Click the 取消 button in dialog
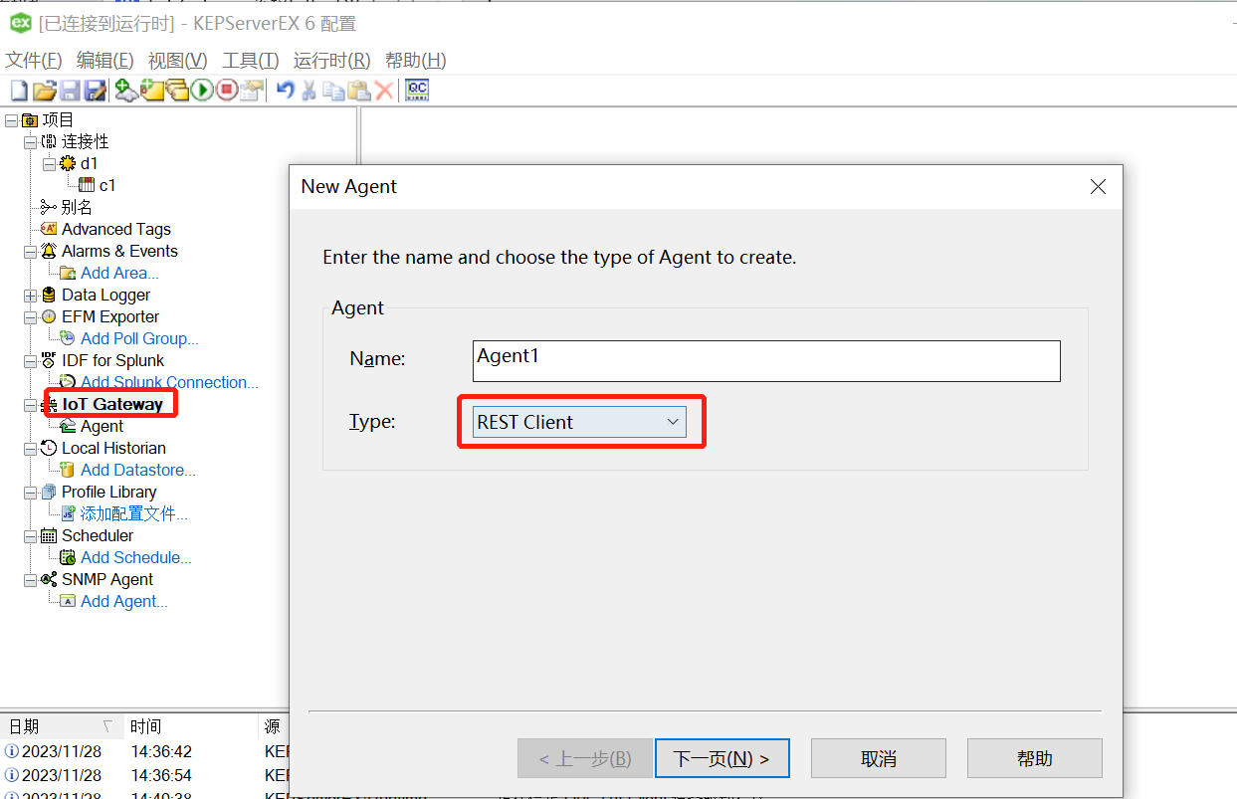This screenshot has height=799, width=1237. [878, 758]
